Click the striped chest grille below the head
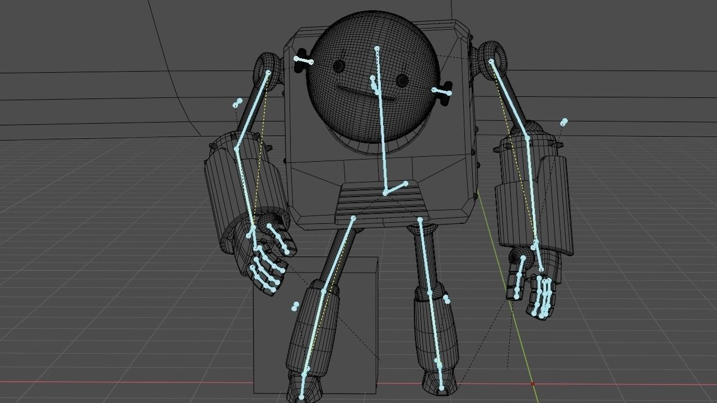 [381, 203]
